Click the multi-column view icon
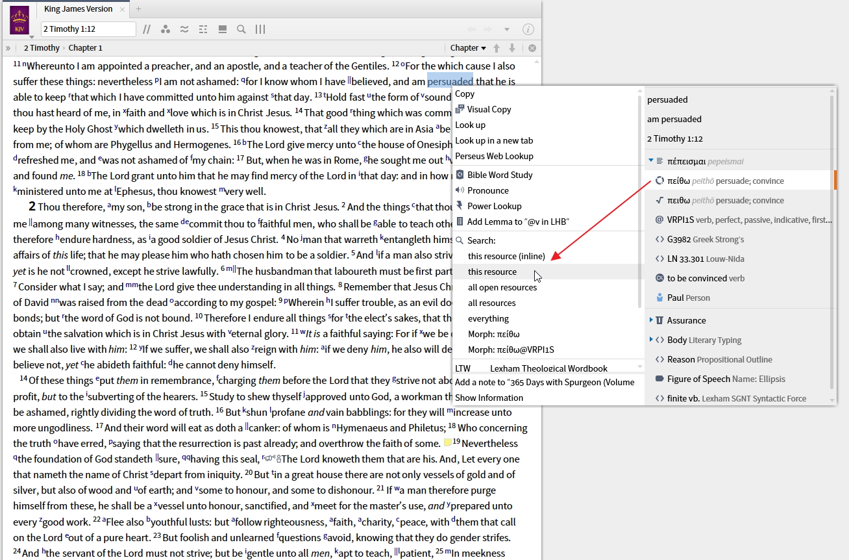 (260, 29)
